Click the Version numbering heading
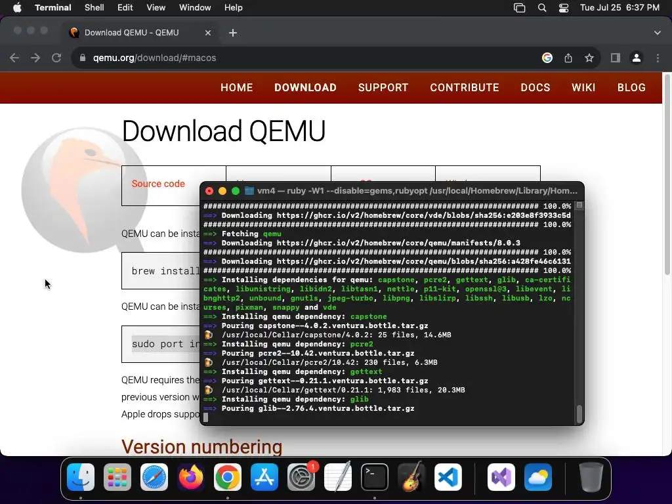672x504 pixels. coord(202,446)
